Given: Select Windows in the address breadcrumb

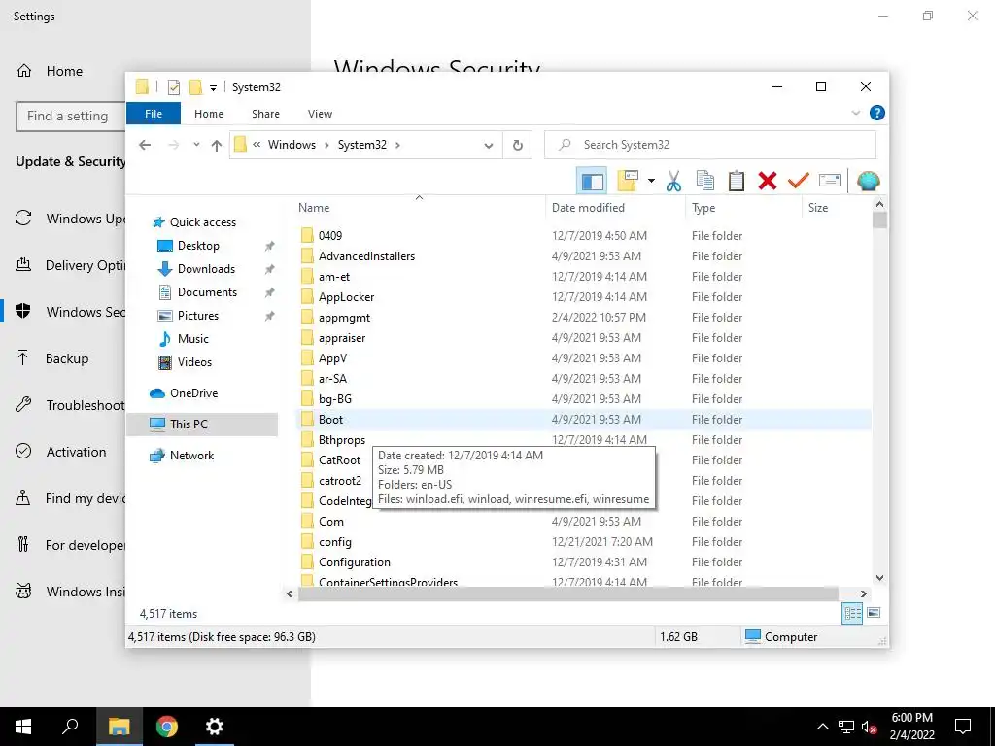Looking at the screenshot, I should pos(292,145).
